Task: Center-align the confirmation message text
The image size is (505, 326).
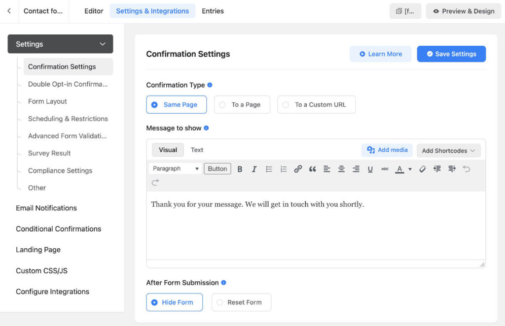Action: [x=341, y=168]
